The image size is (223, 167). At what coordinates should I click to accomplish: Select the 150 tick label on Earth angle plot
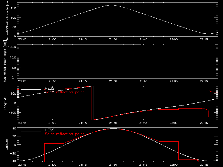click(13, 8)
